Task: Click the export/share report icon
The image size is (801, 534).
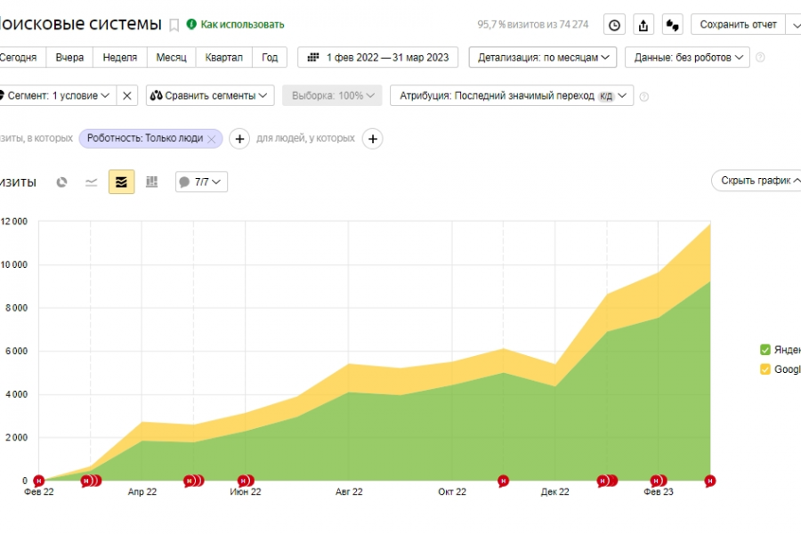Action: [643, 25]
